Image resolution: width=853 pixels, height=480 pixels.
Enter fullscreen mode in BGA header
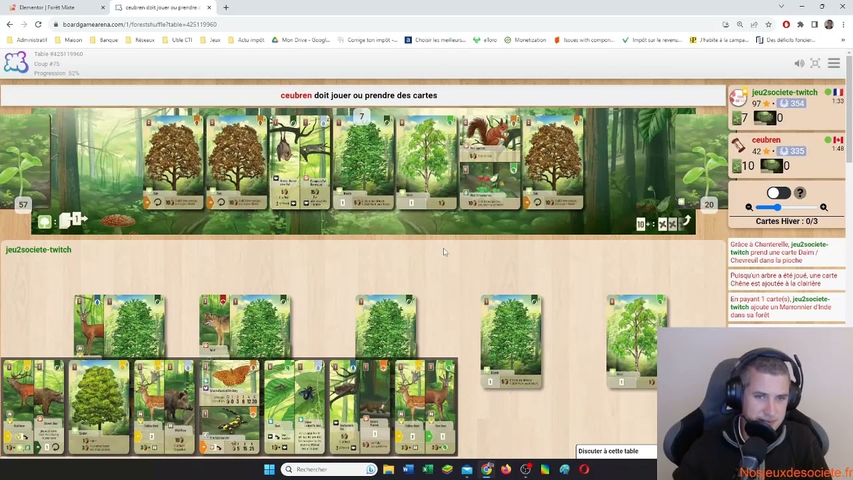(815, 63)
